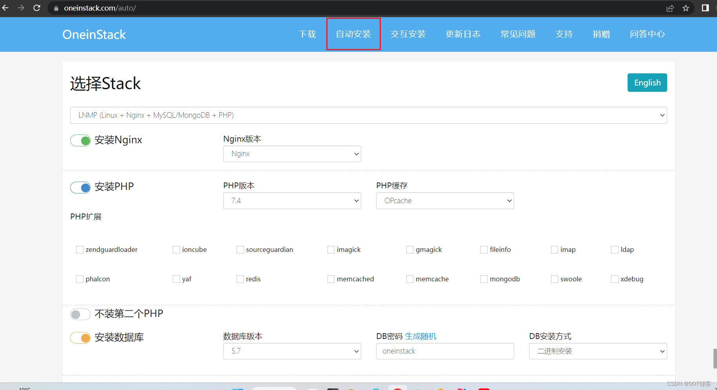Switch the page language with the English button
The height and width of the screenshot is (390, 717).
pyautogui.click(x=647, y=82)
